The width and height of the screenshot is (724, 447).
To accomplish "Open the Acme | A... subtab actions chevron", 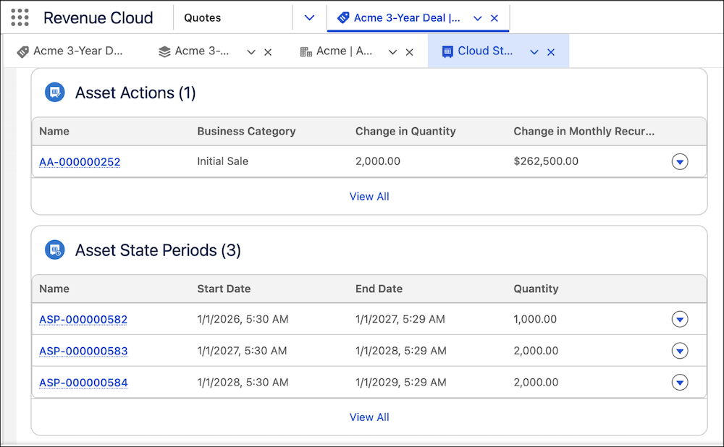I will coord(392,52).
